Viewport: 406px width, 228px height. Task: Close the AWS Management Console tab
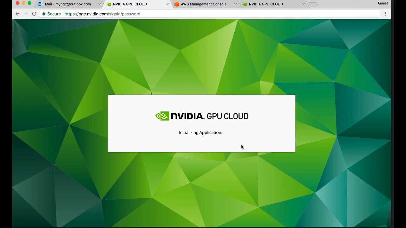235,4
